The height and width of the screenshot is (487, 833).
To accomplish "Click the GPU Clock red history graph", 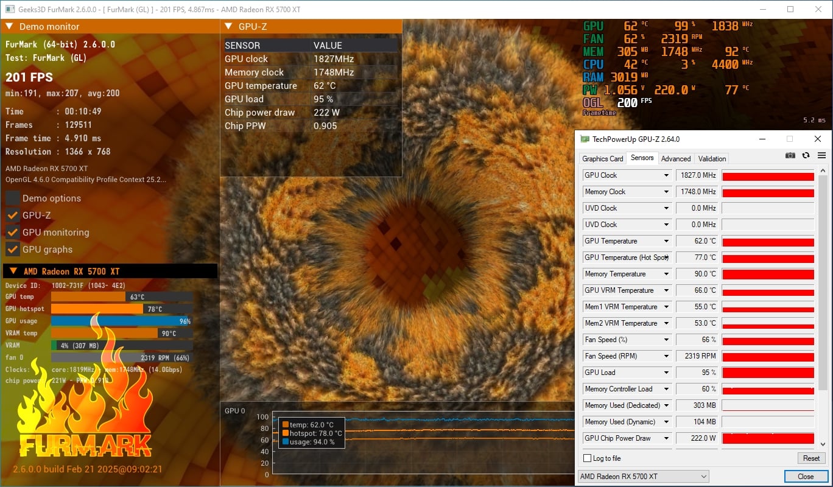I will click(768, 175).
